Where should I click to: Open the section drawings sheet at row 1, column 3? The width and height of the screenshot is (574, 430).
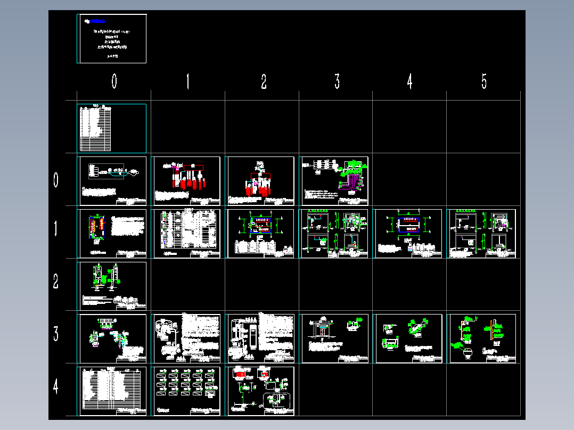pos(334,234)
